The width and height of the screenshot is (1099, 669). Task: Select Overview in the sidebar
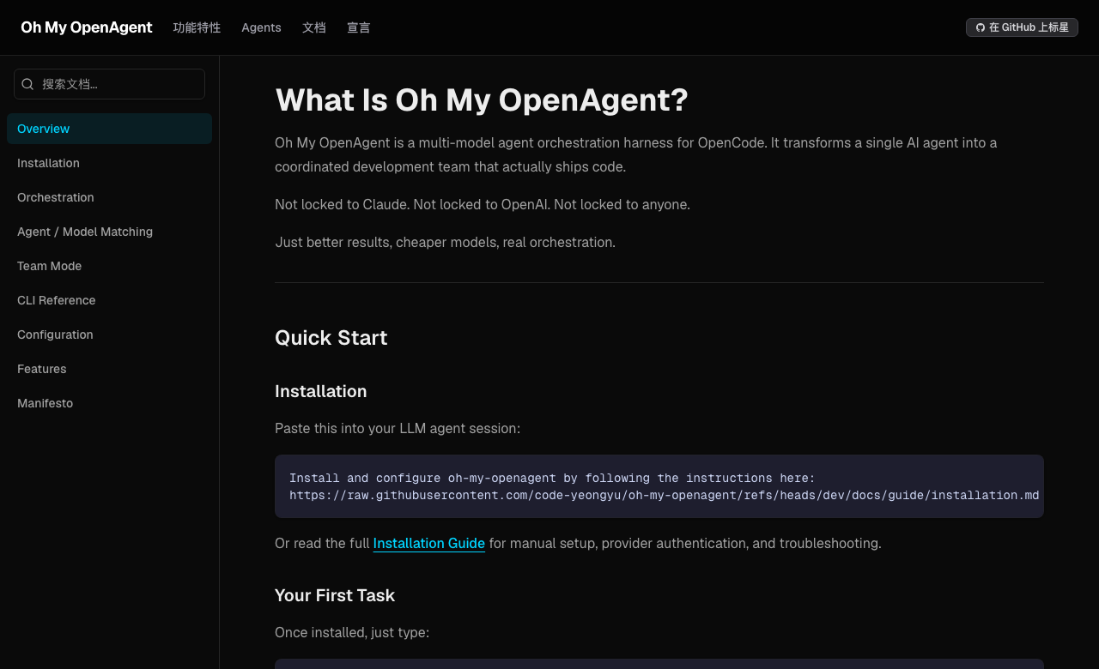pyautogui.click(x=109, y=129)
